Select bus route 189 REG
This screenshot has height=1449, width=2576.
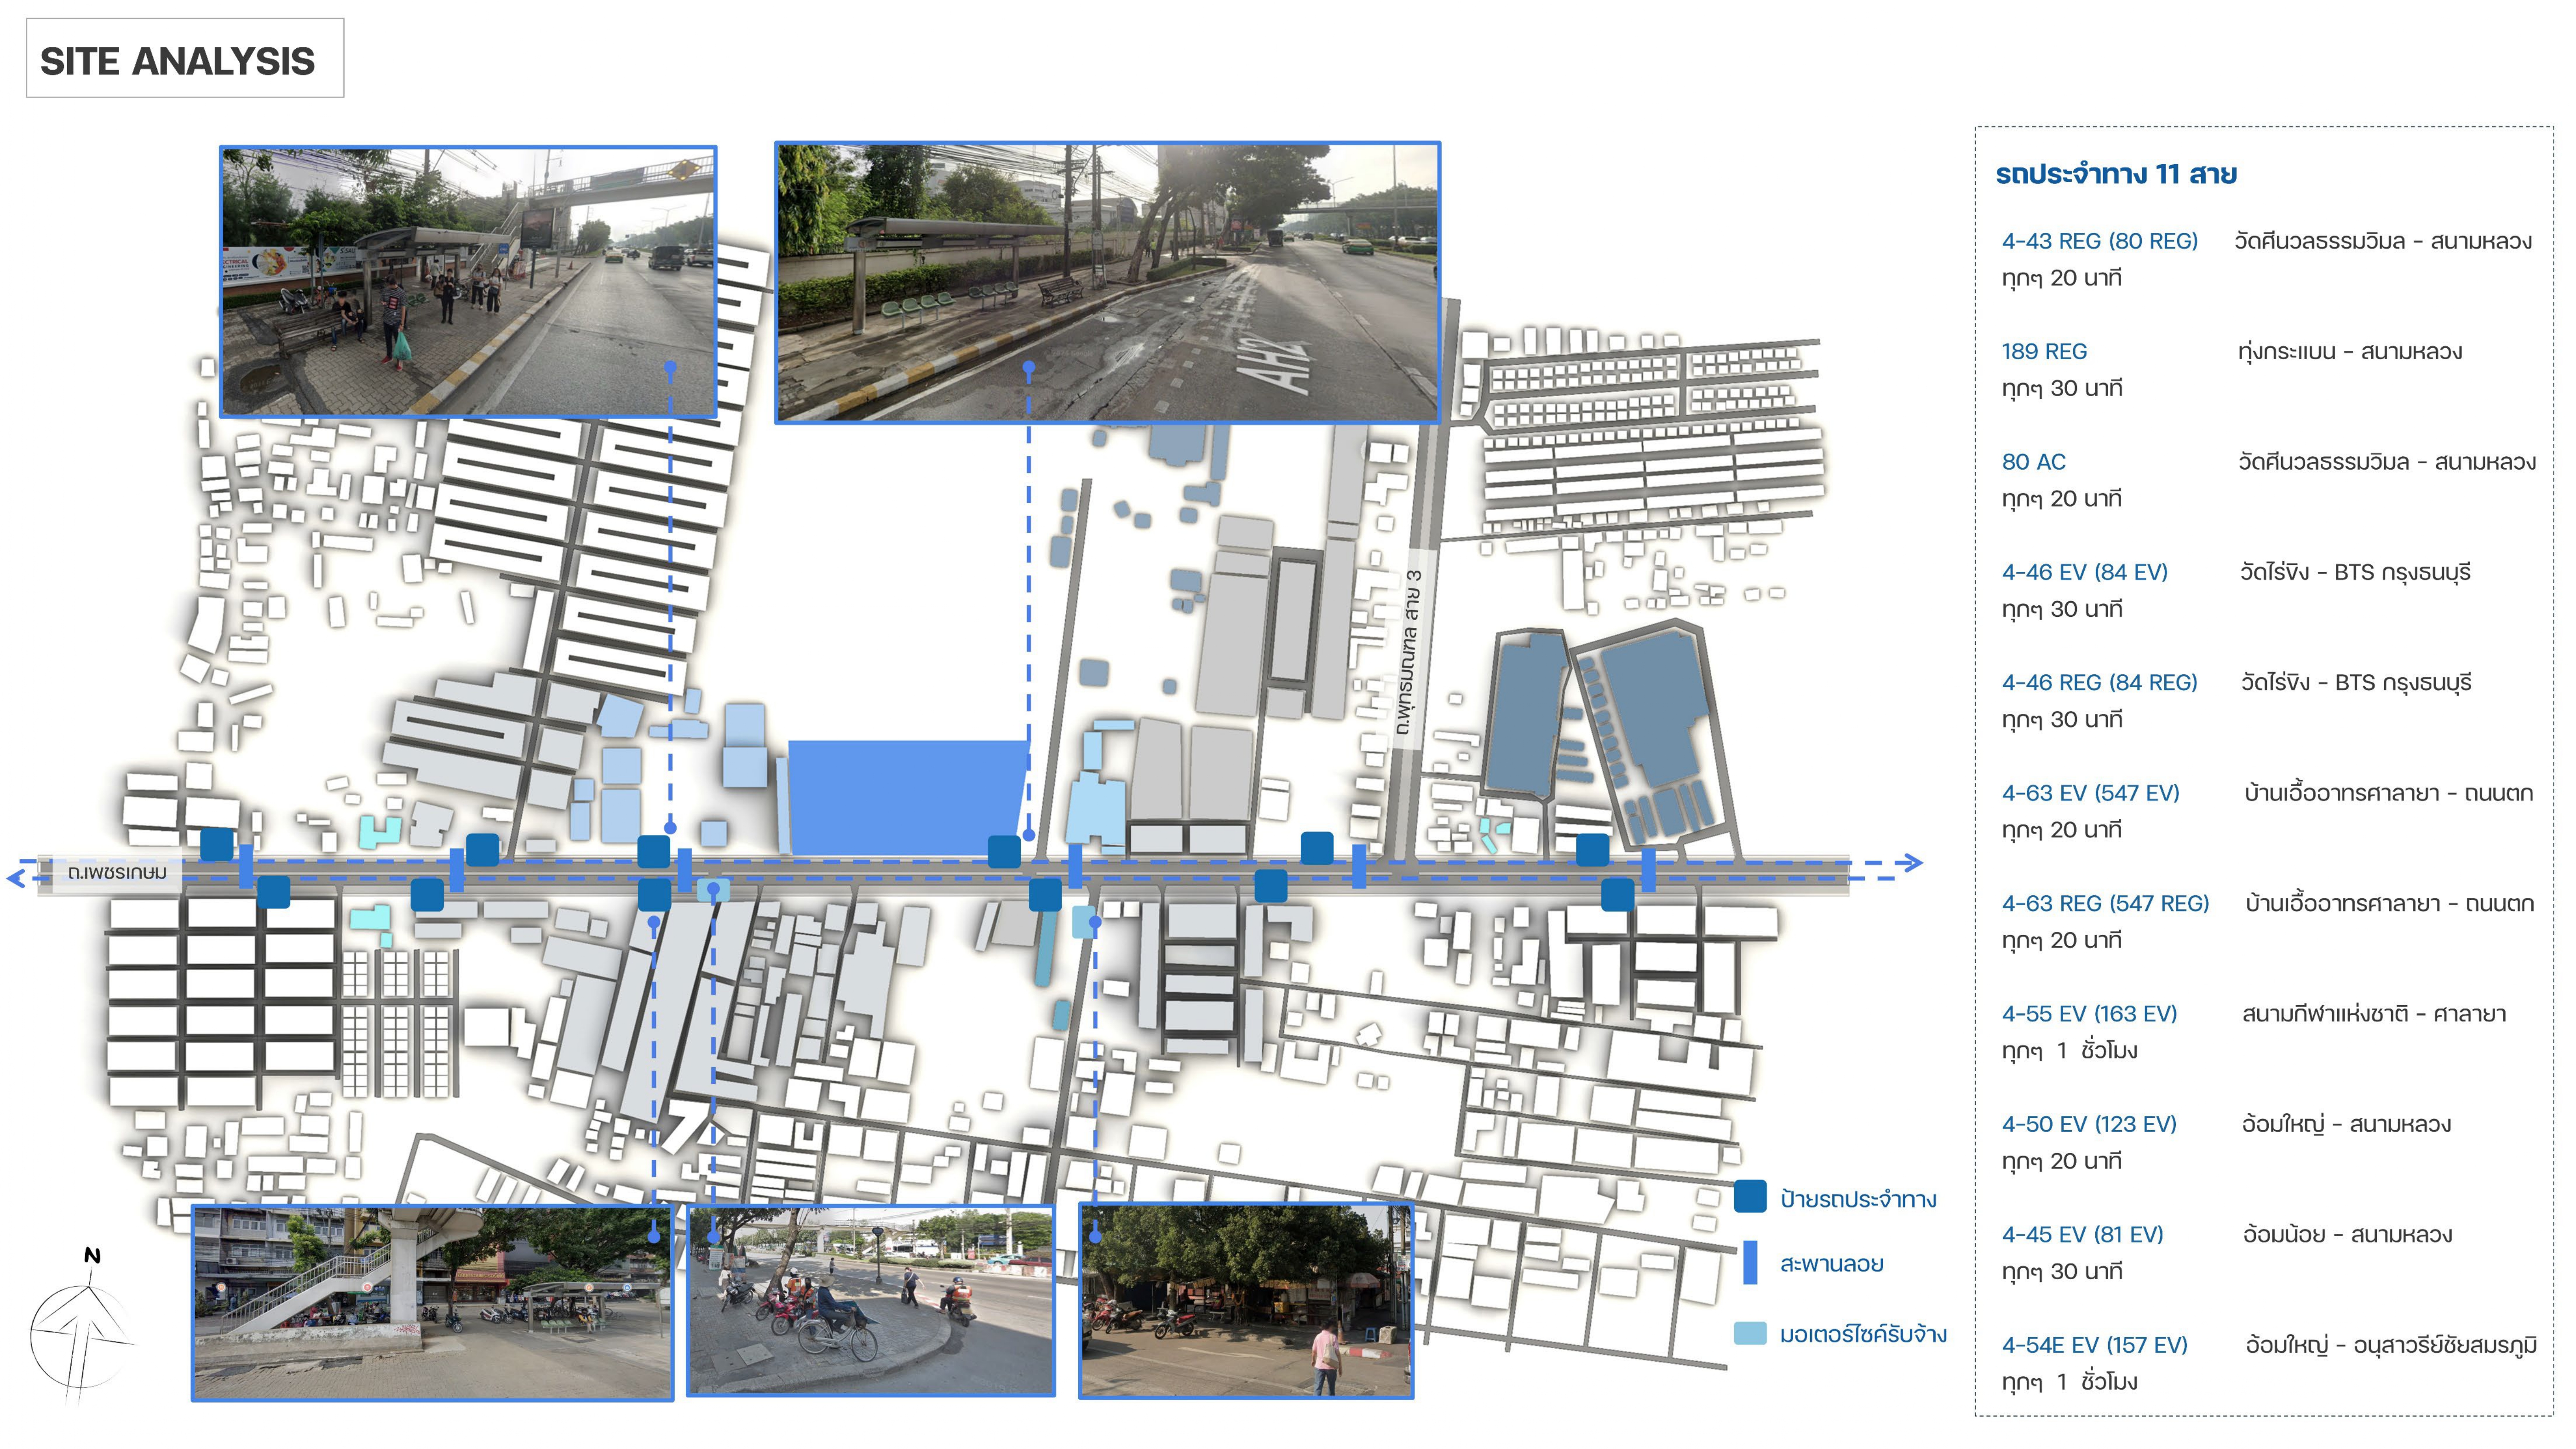(x=2044, y=352)
